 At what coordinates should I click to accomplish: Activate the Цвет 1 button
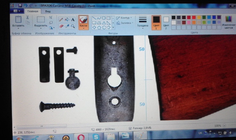(x=156, y=23)
